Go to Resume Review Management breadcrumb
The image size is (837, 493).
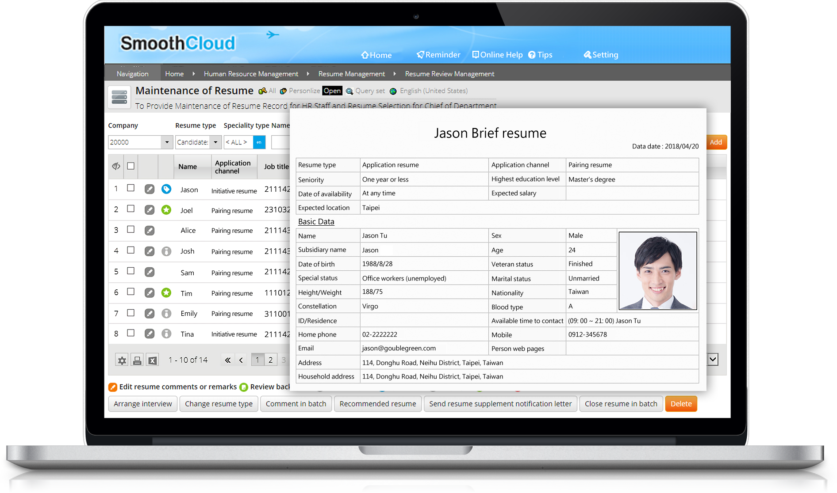[x=449, y=74]
